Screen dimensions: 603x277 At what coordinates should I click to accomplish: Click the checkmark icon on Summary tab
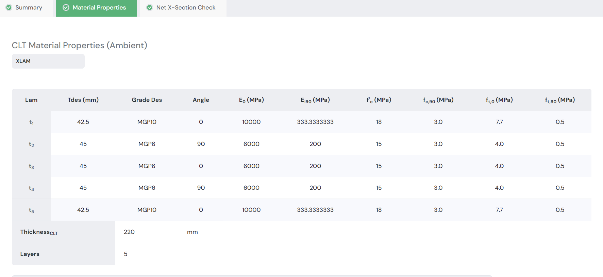coord(9,7)
